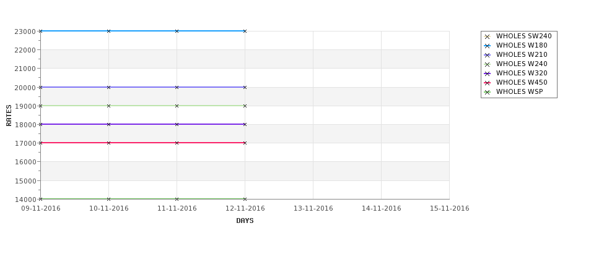Click W450 data point at 10-11-2016
Image resolution: width=604 pixels, height=265 pixels.
108,143
